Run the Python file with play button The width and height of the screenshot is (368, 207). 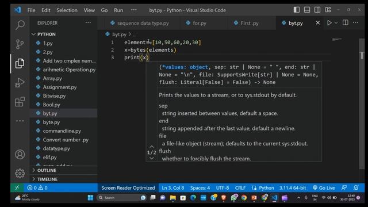(x=329, y=23)
